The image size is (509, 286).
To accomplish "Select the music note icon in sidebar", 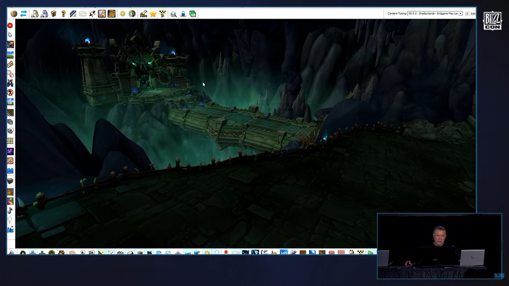I will (x=10, y=211).
